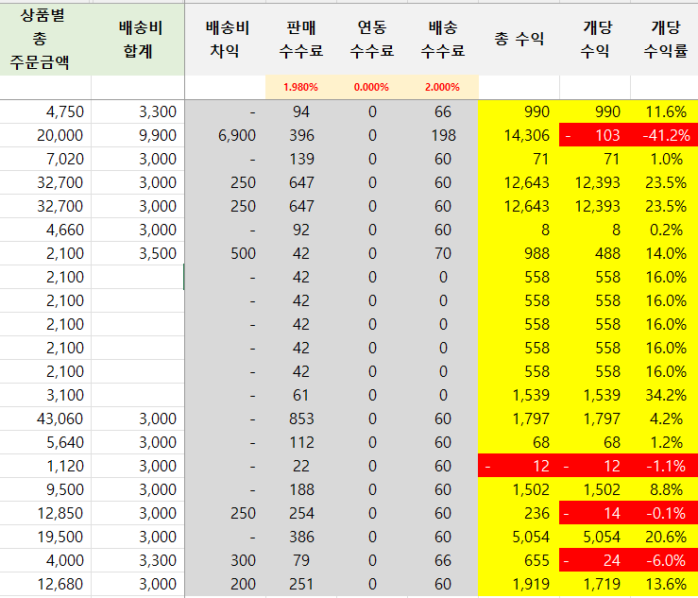This screenshot has height=598, width=698.
Task: Click the red -103 per-unit profit cell
Action: [x=595, y=135]
